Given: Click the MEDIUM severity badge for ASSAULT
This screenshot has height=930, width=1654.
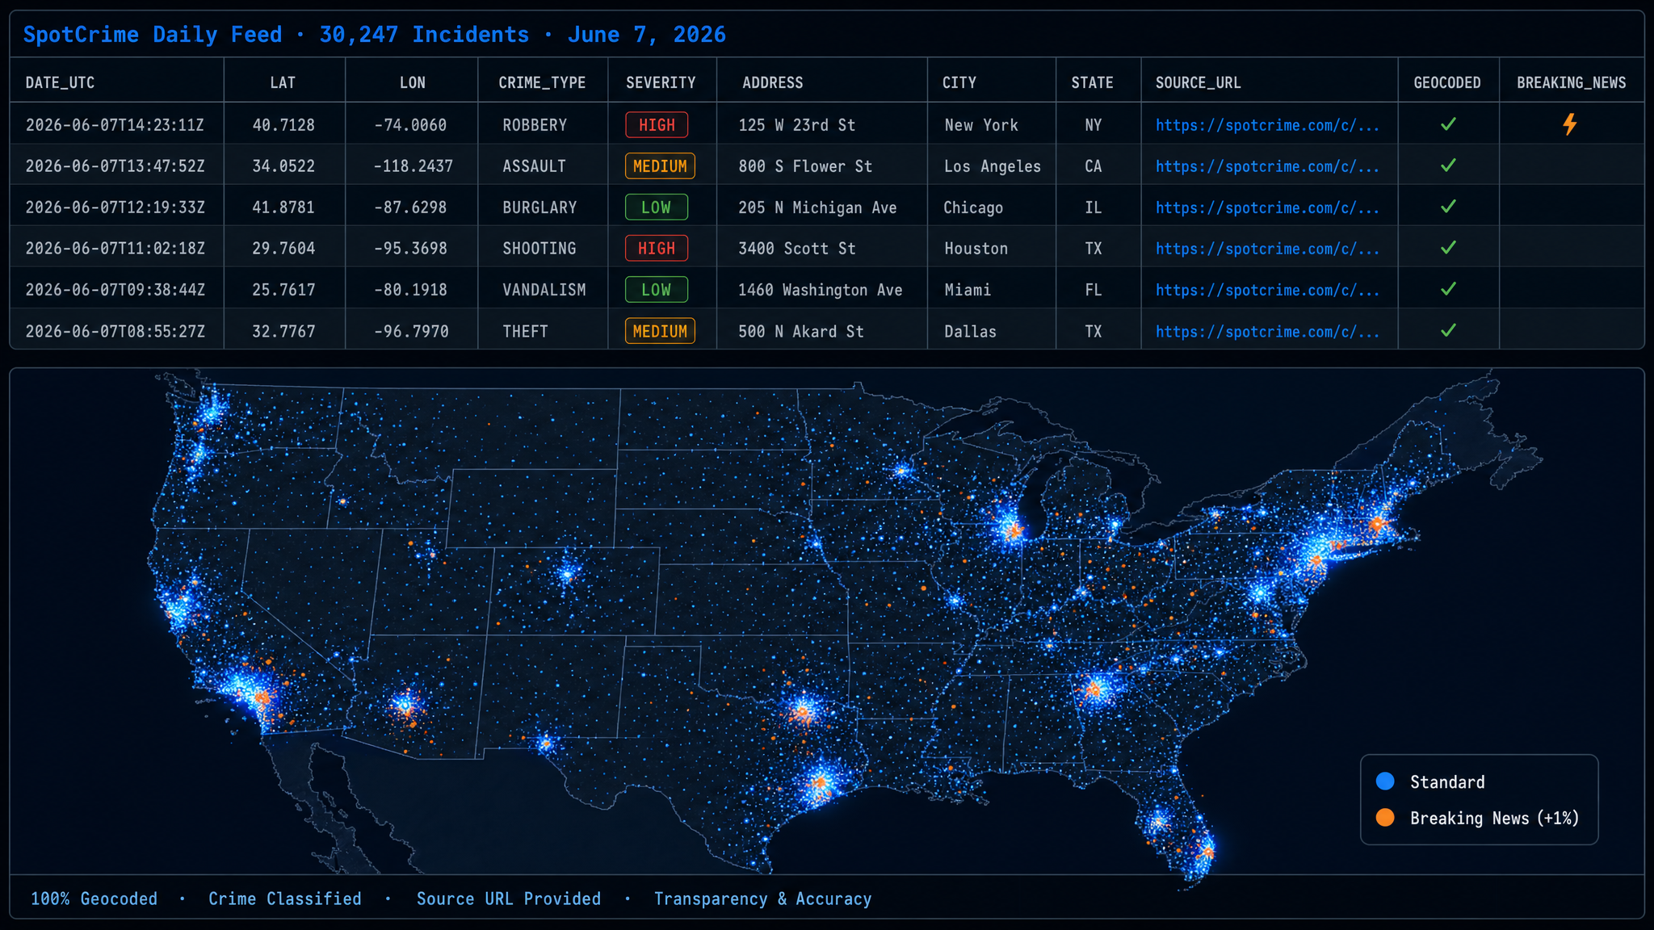Looking at the screenshot, I should (660, 166).
